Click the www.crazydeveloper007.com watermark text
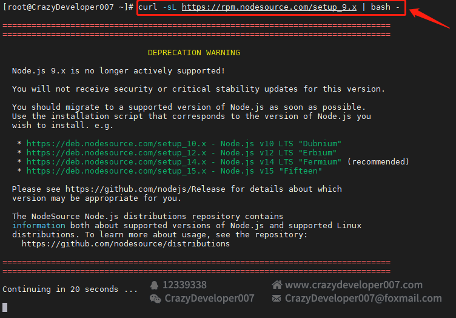The image size is (456, 318). point(354,285)
